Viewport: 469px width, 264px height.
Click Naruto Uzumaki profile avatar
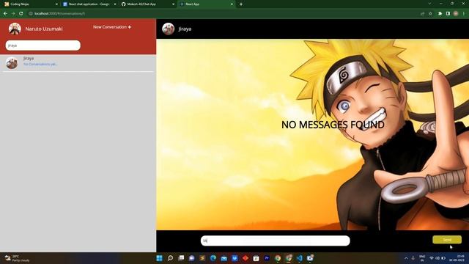pyautogui.click(x=15, y=29)
